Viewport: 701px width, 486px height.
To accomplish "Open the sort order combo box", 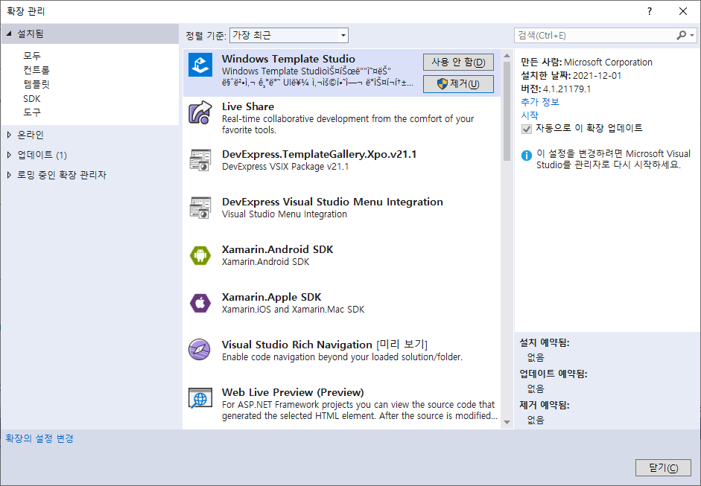I will coord(289,35).
